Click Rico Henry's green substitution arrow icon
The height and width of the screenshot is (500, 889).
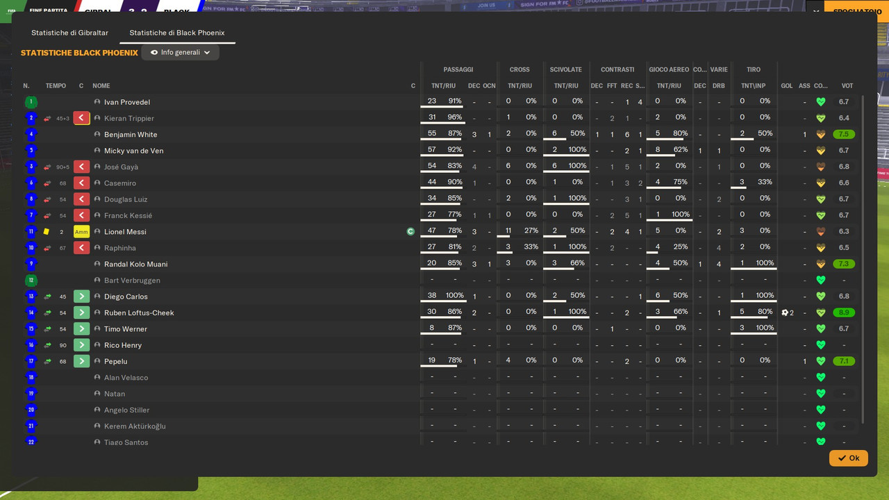[81, 345]
